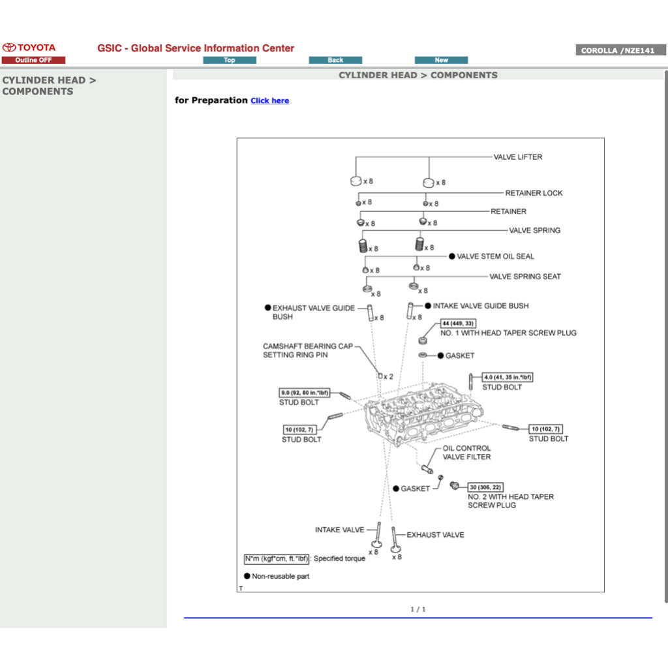Go back using the Back button
Screen dimensions: 668x668
click(335, 60)
